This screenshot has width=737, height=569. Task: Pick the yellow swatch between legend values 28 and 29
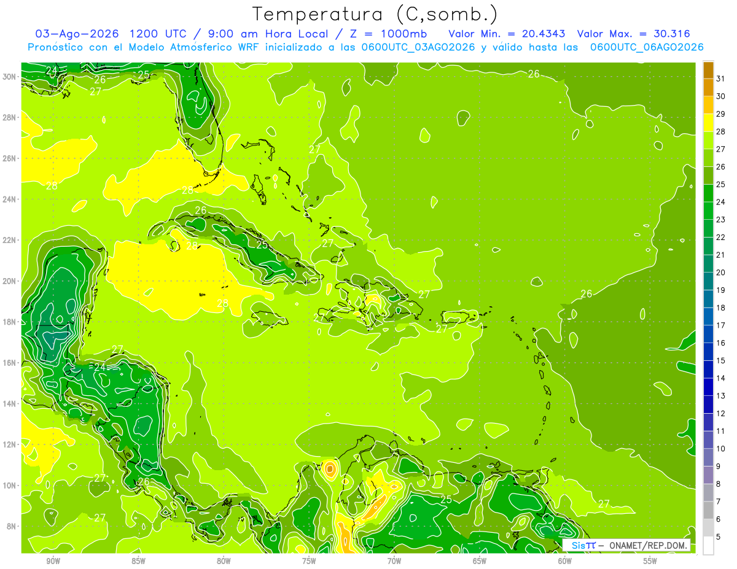tap(709, 123)
